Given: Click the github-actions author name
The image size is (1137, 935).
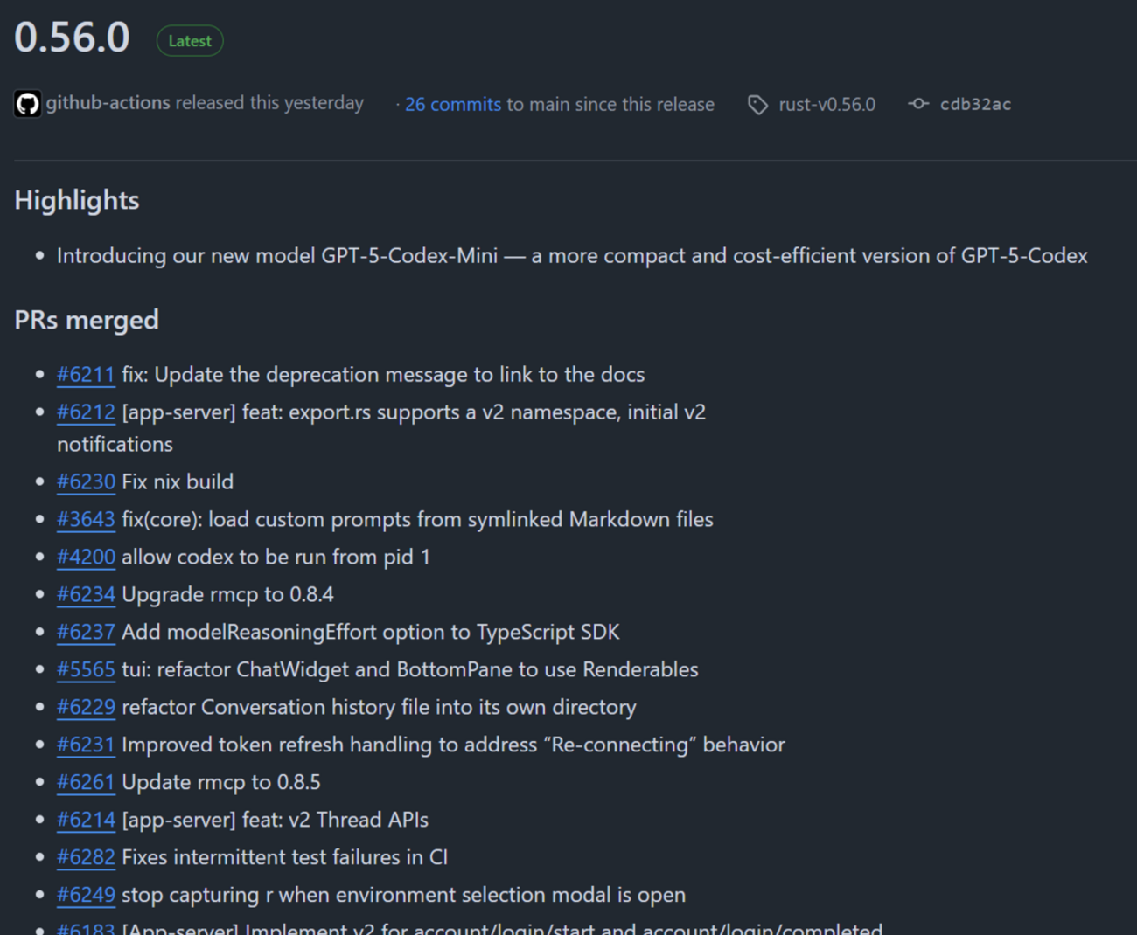Looking at the screenshot, I should pyautogui.click(x=108, y=103).
